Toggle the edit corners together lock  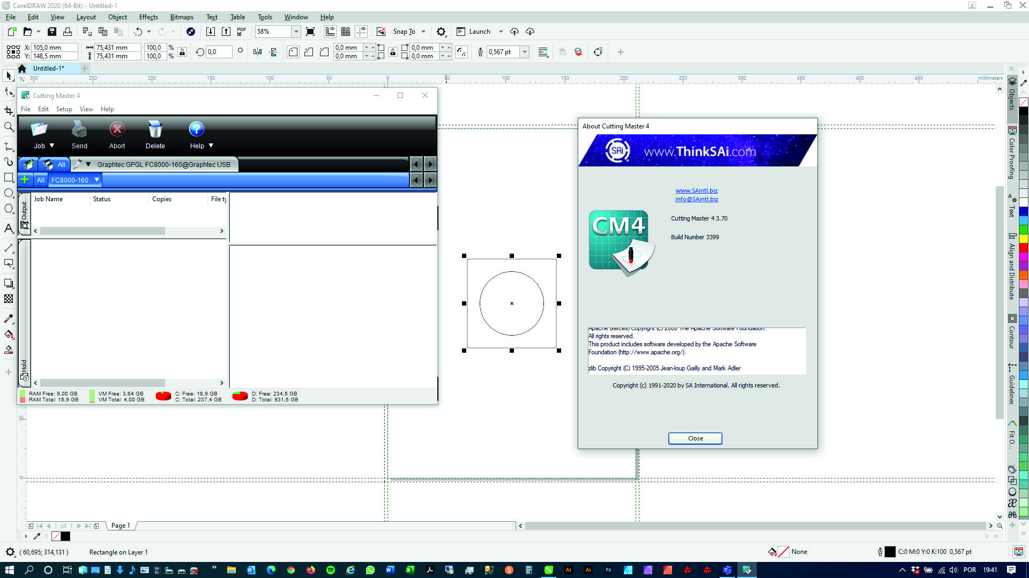pyautogui.click(x=393, y=52)
